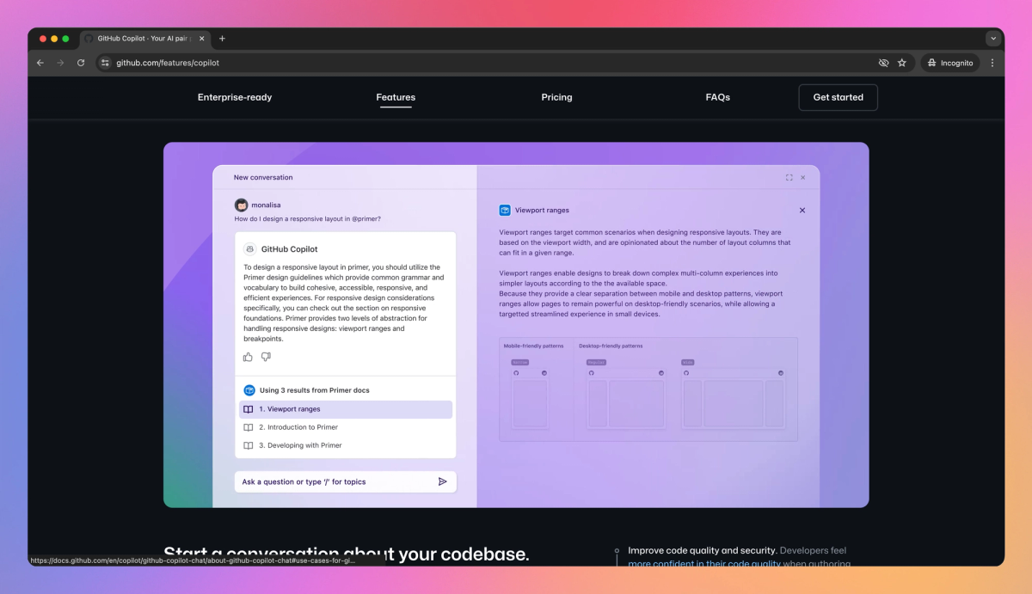The height and width of the screenshot is (594, 1032).
Task: Select the GitHub Copilot browser tab
Action: click(x=144, y=39)
